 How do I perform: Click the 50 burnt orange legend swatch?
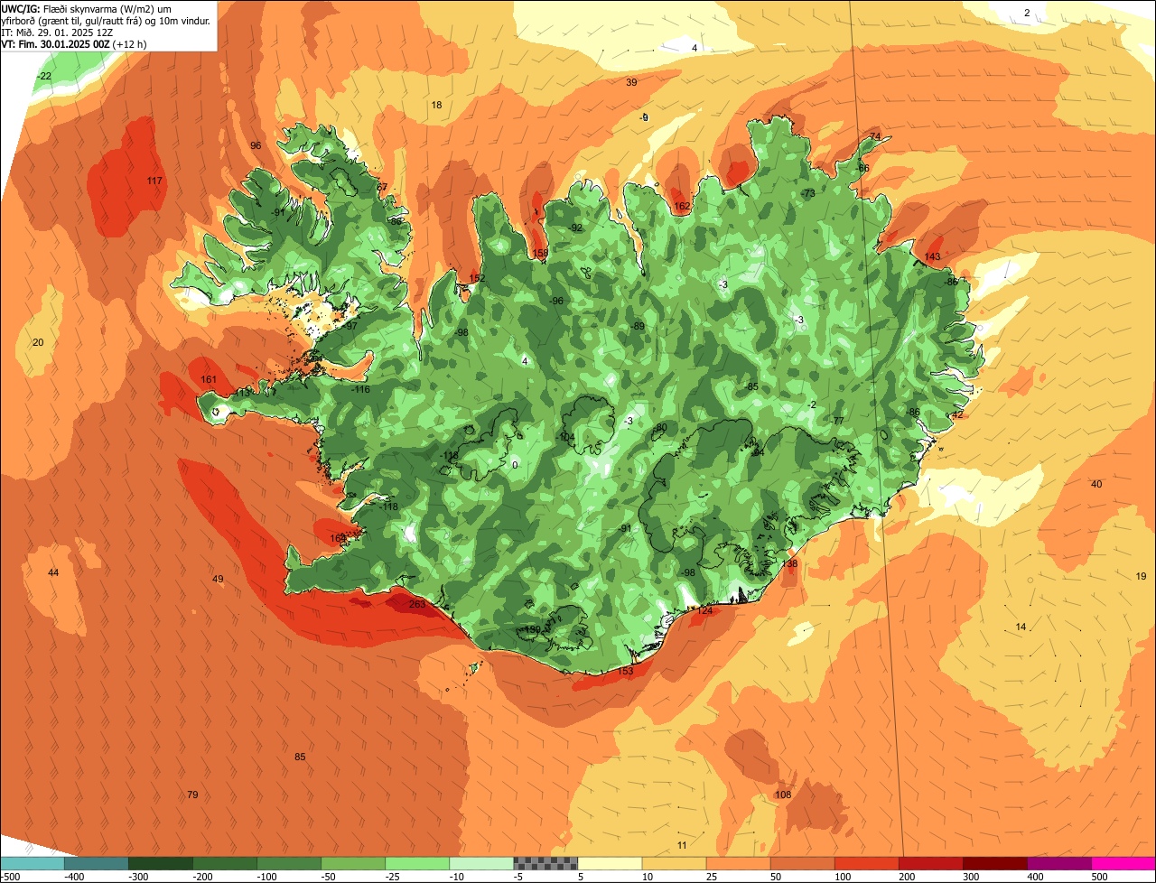tap(801, 863)
